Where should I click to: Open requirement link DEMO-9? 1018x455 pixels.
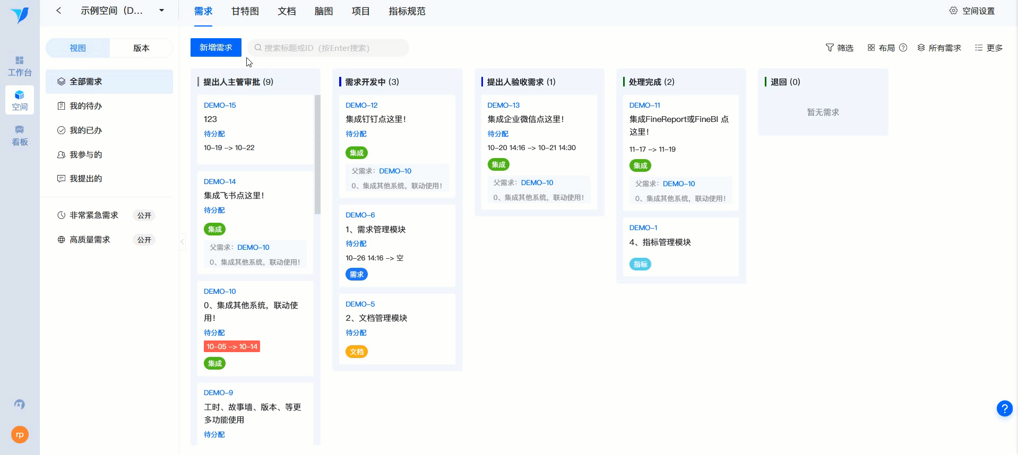coord(218,392)
